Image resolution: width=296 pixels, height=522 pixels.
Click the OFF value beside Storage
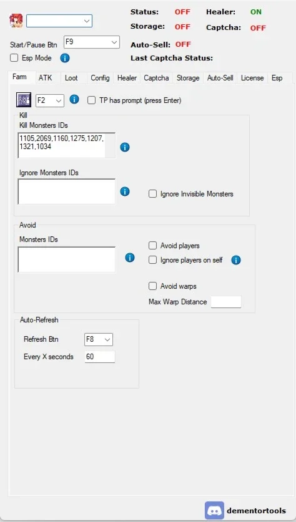pos(182,27)
